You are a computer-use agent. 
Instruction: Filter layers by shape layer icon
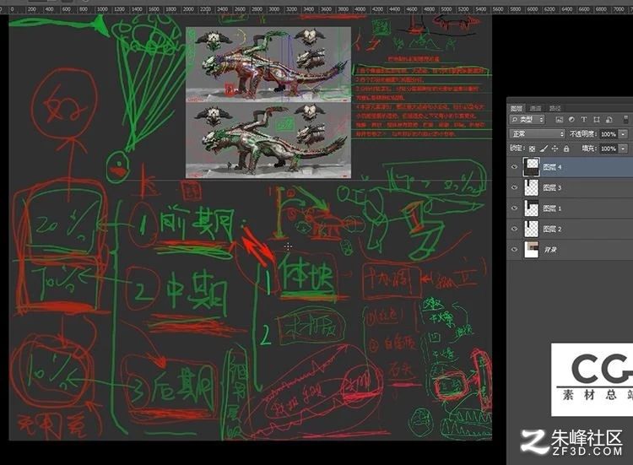pos(596,120)
